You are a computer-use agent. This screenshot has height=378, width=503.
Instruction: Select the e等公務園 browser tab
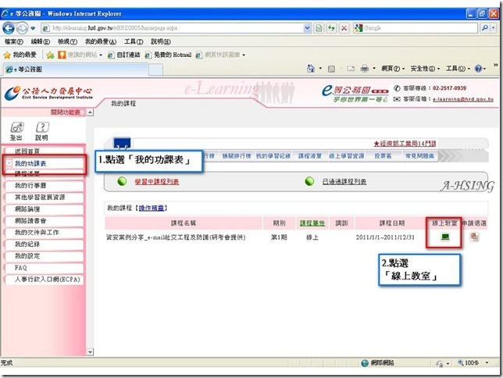click(x=76, y=70)
